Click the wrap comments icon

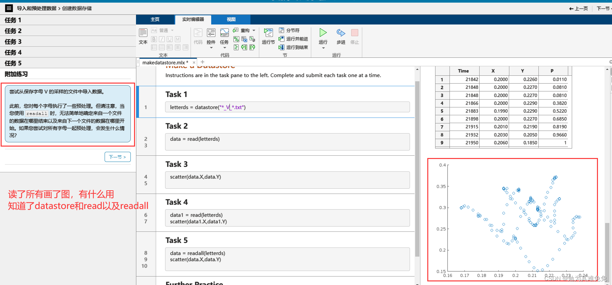click(252, 39)
